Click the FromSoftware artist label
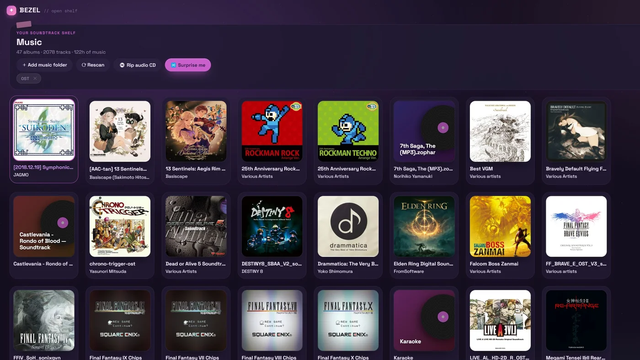 409,271
